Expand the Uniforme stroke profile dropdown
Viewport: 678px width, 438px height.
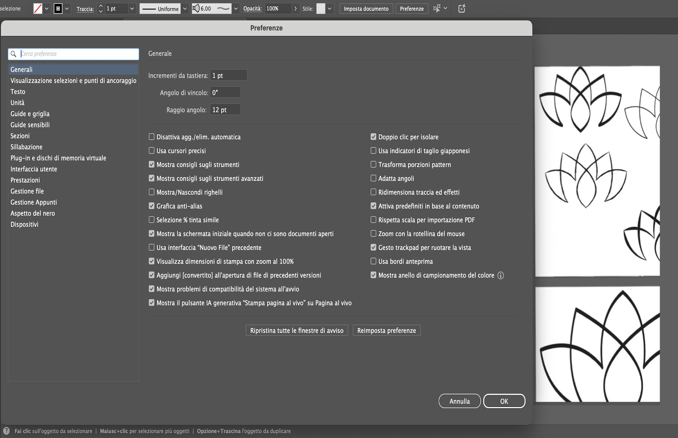coord(185,8)
